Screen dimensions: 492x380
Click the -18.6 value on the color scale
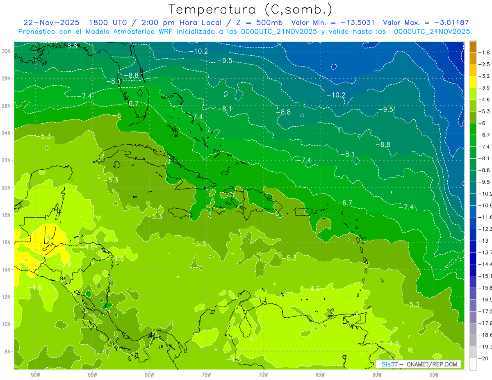[x=485, y=335]
